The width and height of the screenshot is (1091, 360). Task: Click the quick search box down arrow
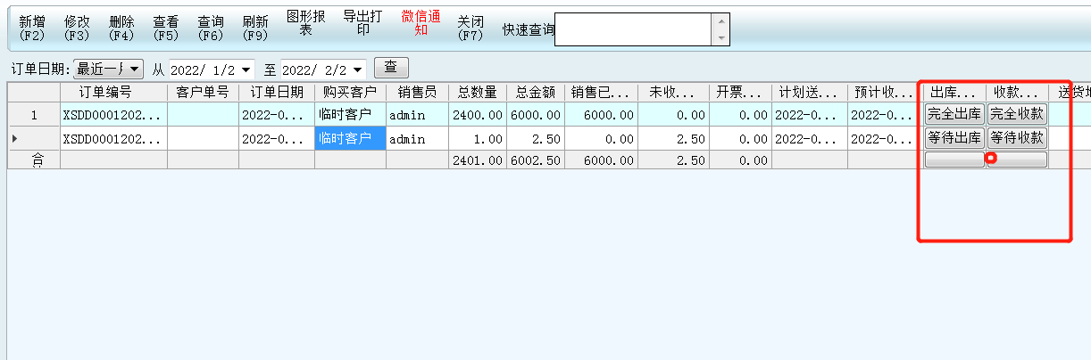(720, 38)
